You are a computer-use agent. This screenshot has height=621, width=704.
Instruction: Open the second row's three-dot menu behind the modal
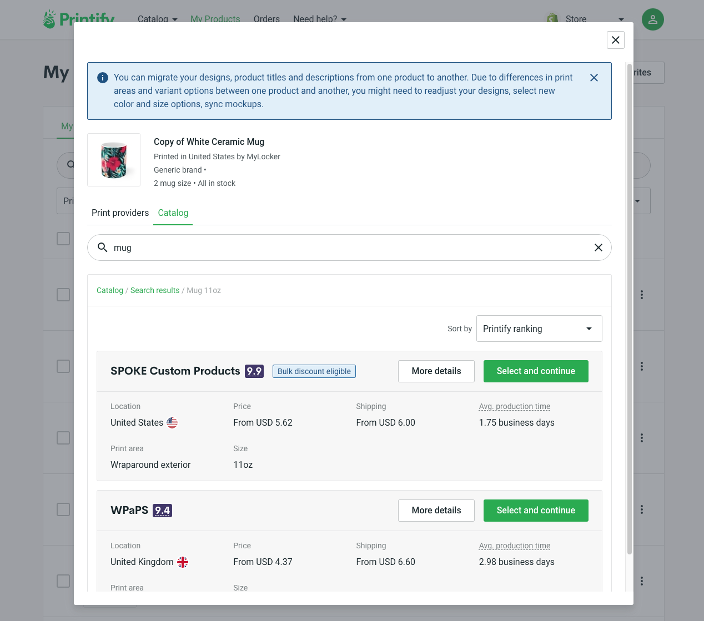coord(642,366)
